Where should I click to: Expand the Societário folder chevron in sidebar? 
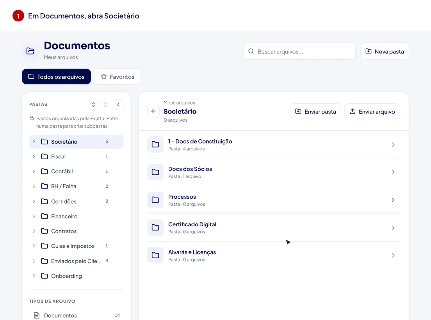click(34, 142)
